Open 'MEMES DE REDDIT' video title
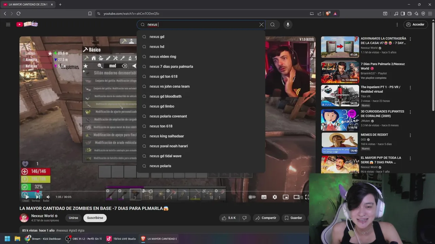 [374, 135]
